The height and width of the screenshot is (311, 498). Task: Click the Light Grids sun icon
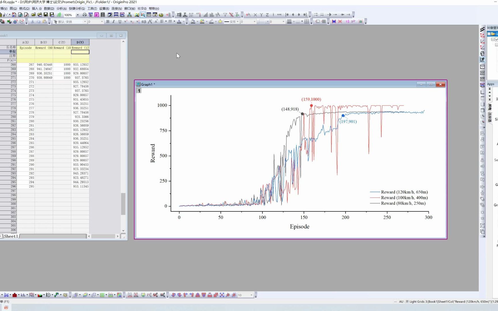(x=220, y=22)
